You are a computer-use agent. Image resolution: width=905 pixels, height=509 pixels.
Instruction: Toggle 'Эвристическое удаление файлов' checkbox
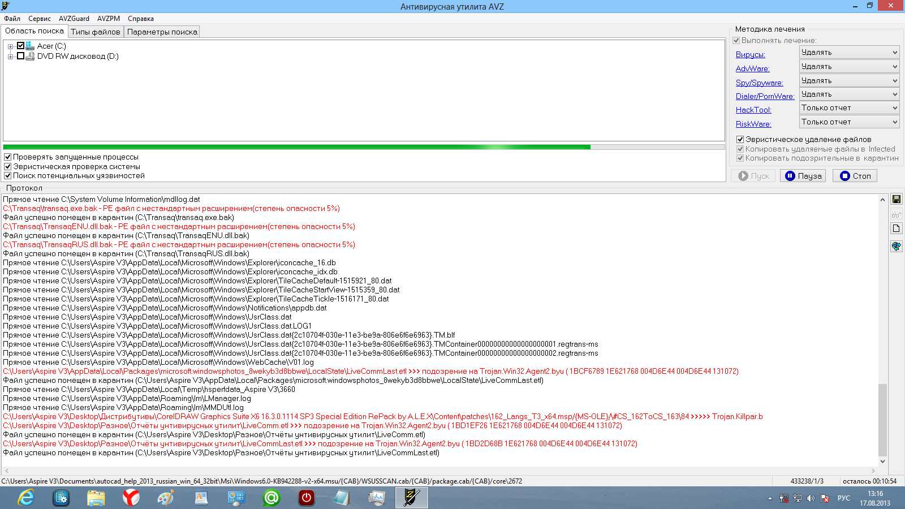pos(740,140)
